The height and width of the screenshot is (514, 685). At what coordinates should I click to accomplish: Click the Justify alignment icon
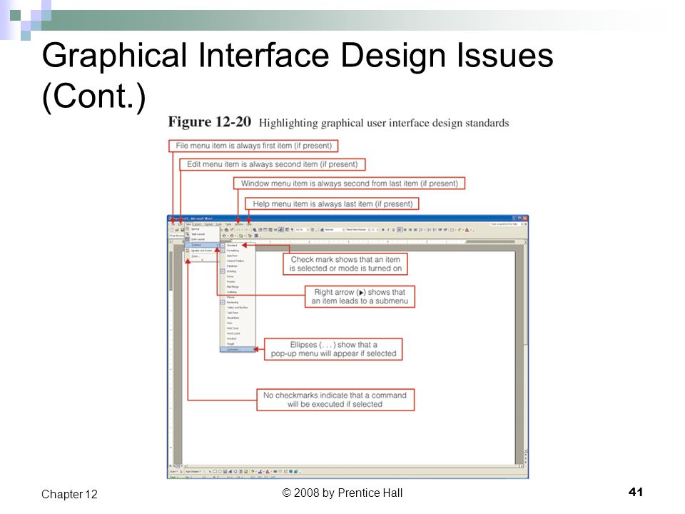tap(415, 229)
